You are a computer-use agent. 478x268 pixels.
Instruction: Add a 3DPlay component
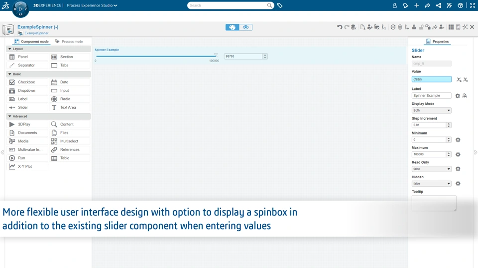(x=27, y=124)
